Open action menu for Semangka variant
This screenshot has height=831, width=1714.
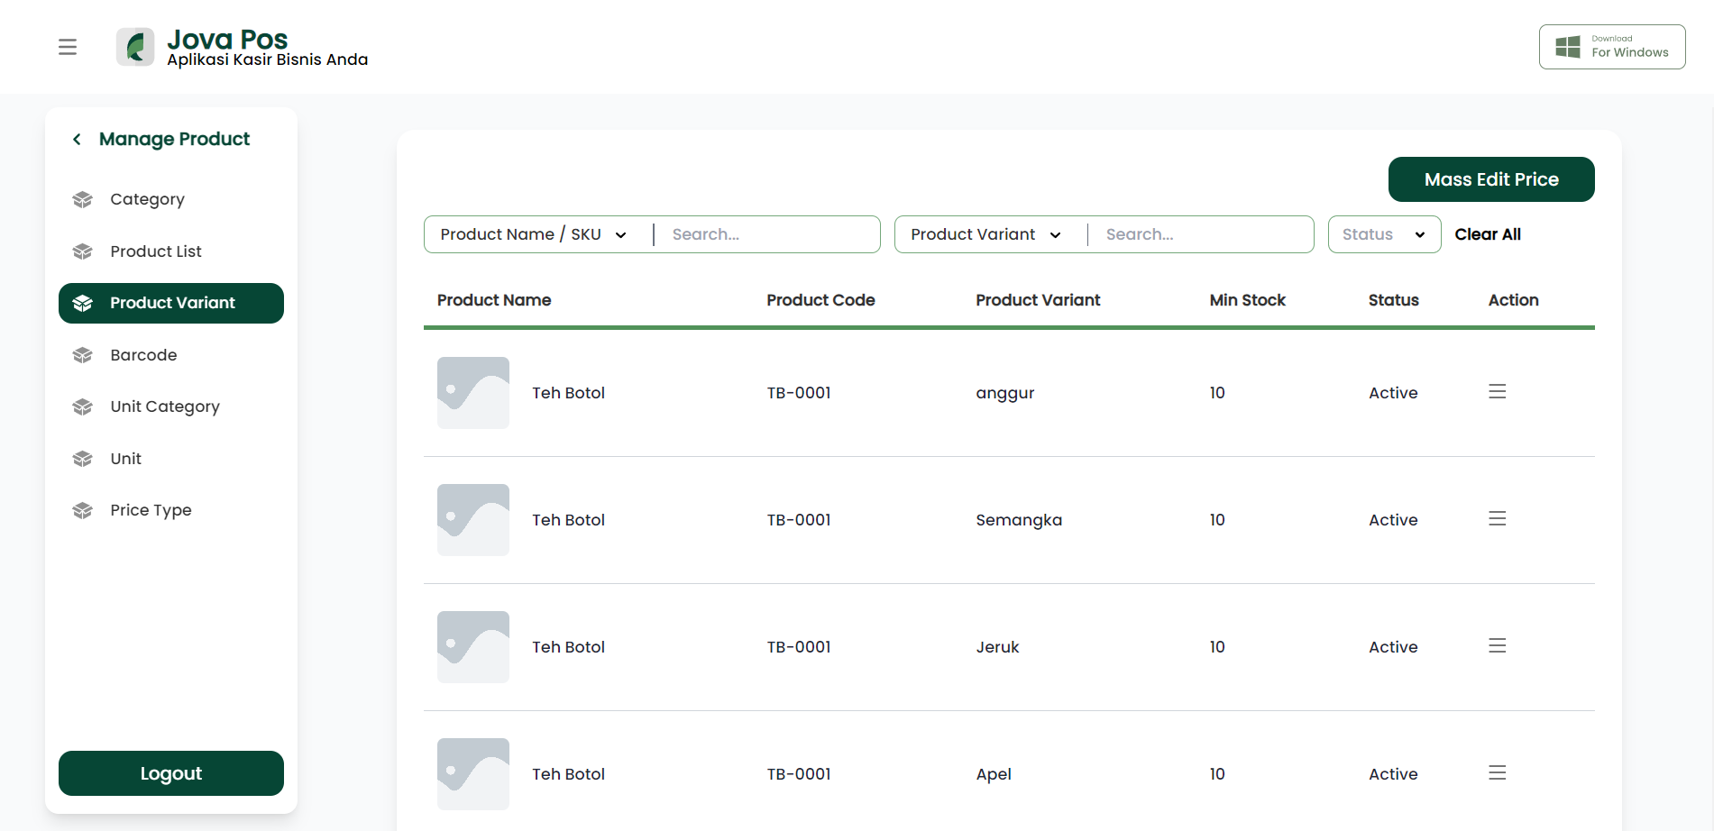tap(1497, 518)
